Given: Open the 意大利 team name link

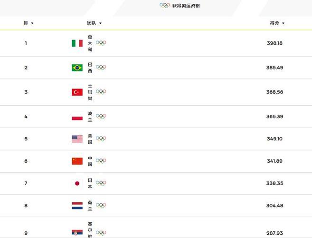Looking at the screenshot, I should click(90, 43).
